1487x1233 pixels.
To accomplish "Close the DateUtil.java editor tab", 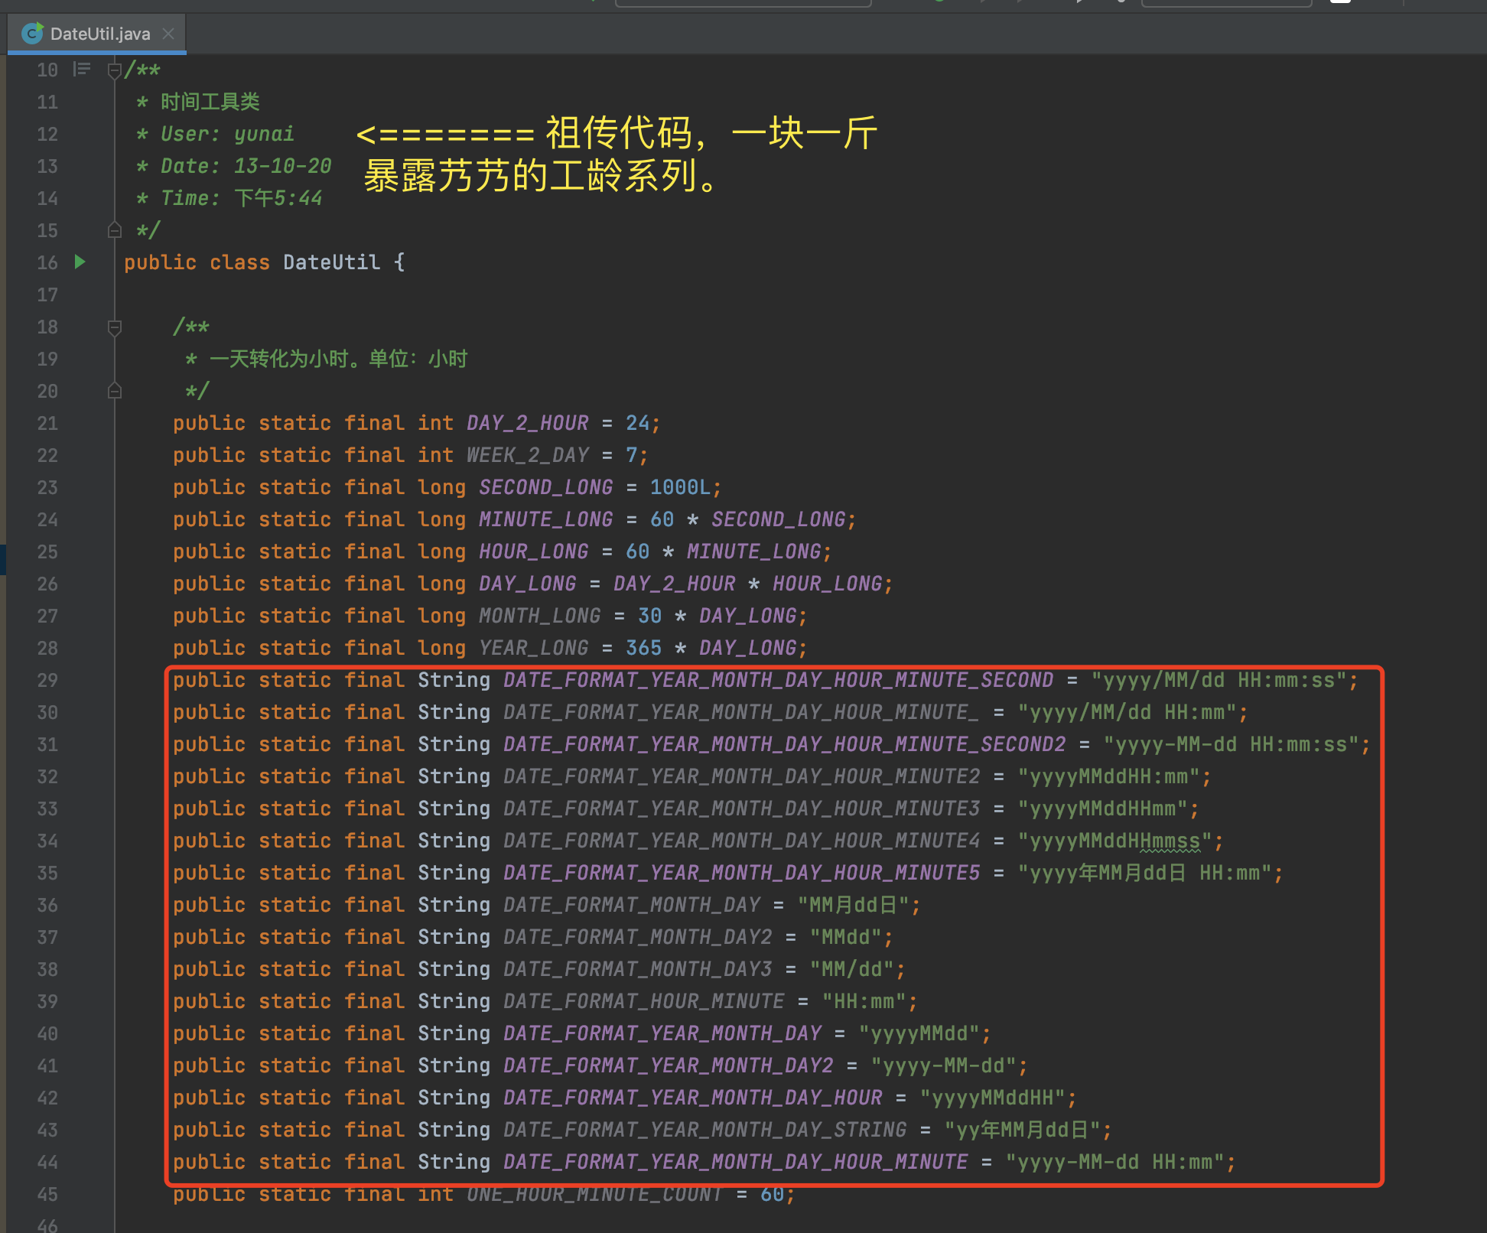I will (x=169, y=34).
